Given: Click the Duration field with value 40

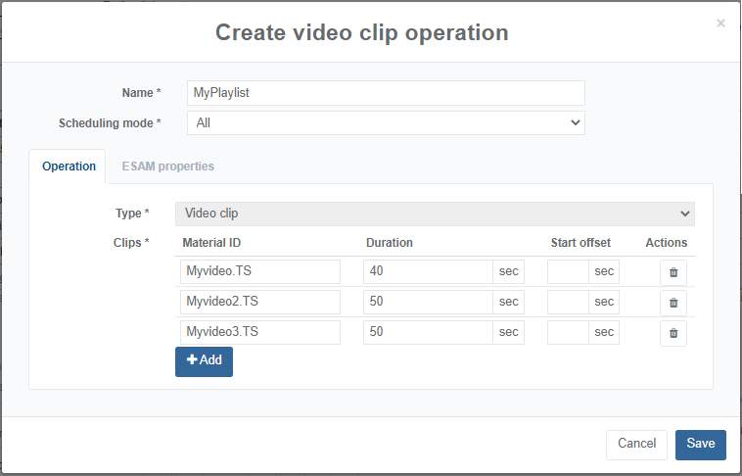Looking at the screenshot, I should pos(428,272).
